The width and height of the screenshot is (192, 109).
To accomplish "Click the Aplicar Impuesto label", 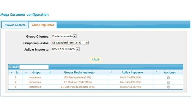I will [37, 49].
